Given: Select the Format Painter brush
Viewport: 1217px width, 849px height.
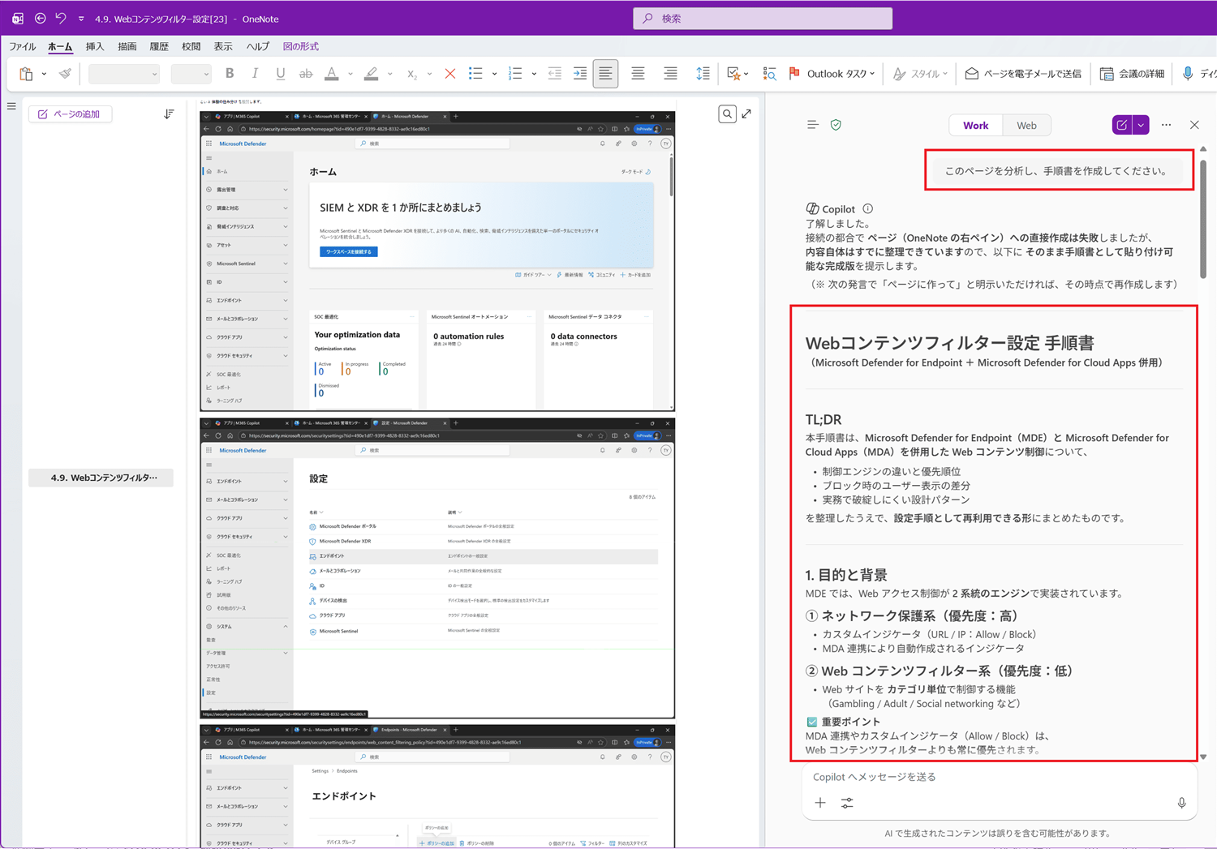Looking at the screenshot, I should pyautogui.click(x=65, y=74).
